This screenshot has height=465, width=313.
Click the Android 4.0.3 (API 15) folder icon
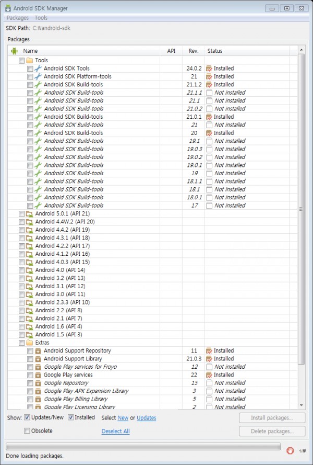coord(29,262)
